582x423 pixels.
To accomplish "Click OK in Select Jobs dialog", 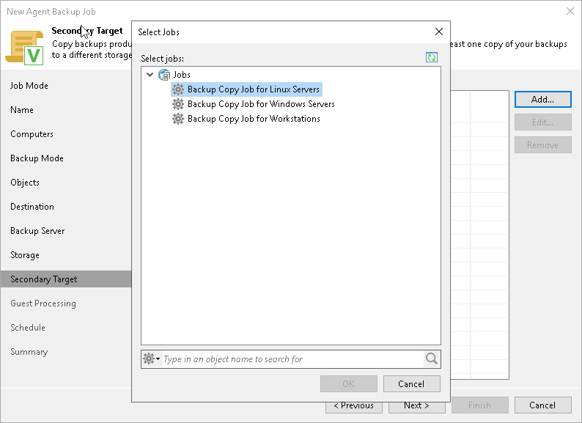I will click(x=348, y=383).
